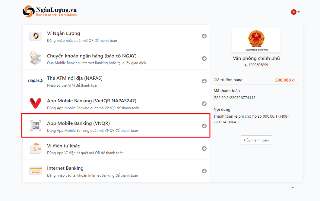Click the Hủy thanh toán button
Screen dimensions: 320x201
[x=256, y=140]
